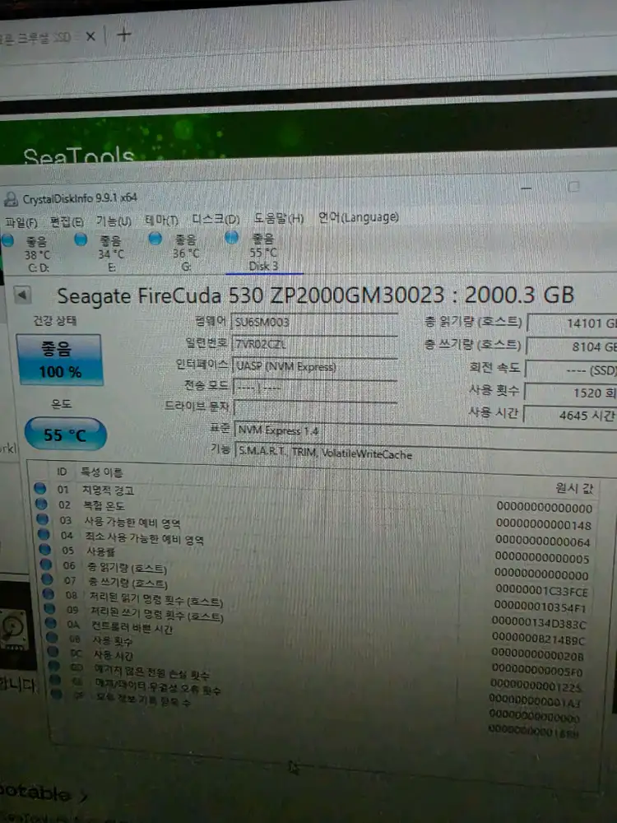Click status icon for attribute 05 사용률
This screenshot has height=823, width=617.
click(45, 550)
